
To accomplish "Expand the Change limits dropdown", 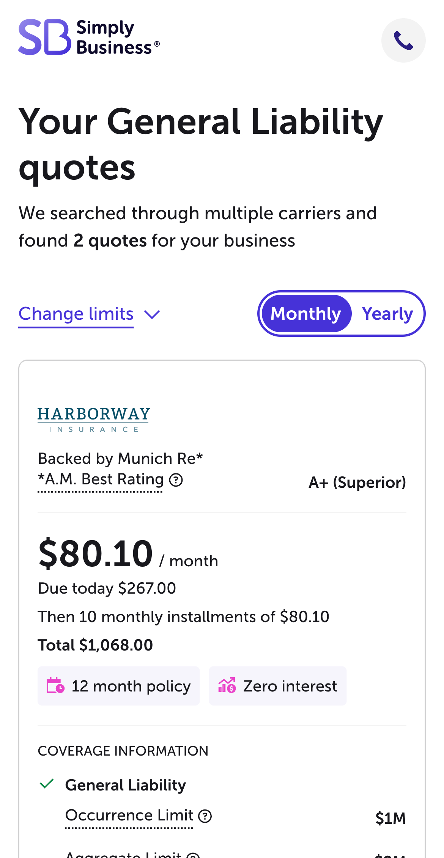I will [x=76, y=314].
